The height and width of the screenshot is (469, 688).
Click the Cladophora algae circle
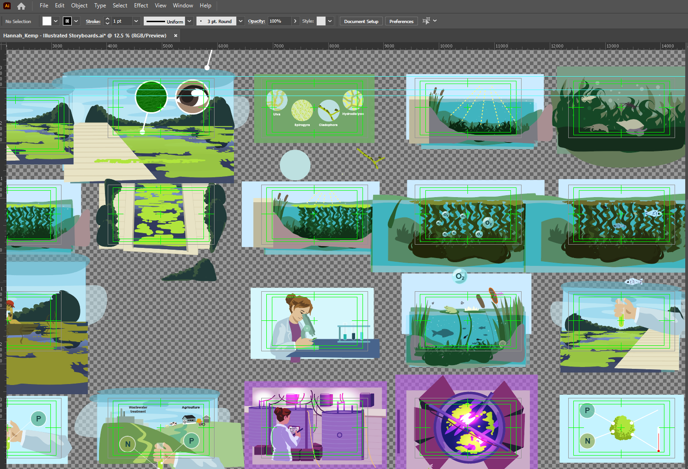(329, 111)
